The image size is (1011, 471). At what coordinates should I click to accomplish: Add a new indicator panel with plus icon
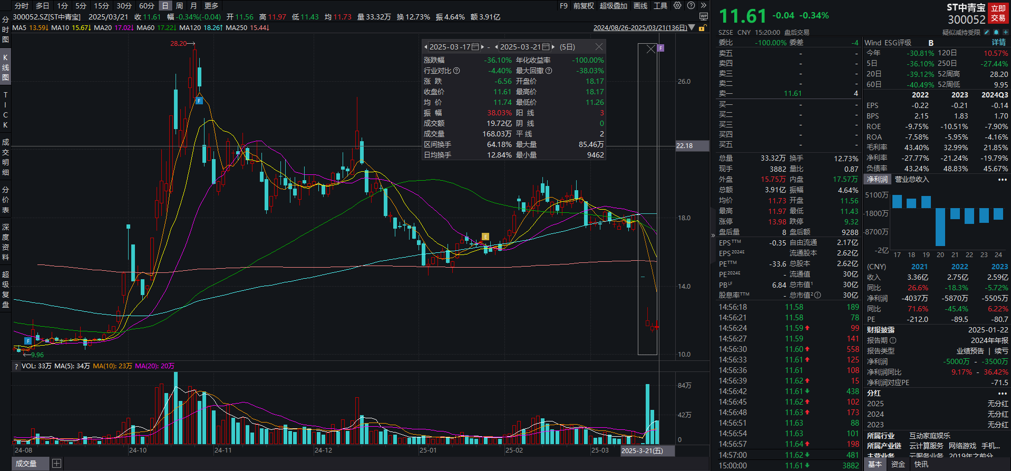click(56, 464)
